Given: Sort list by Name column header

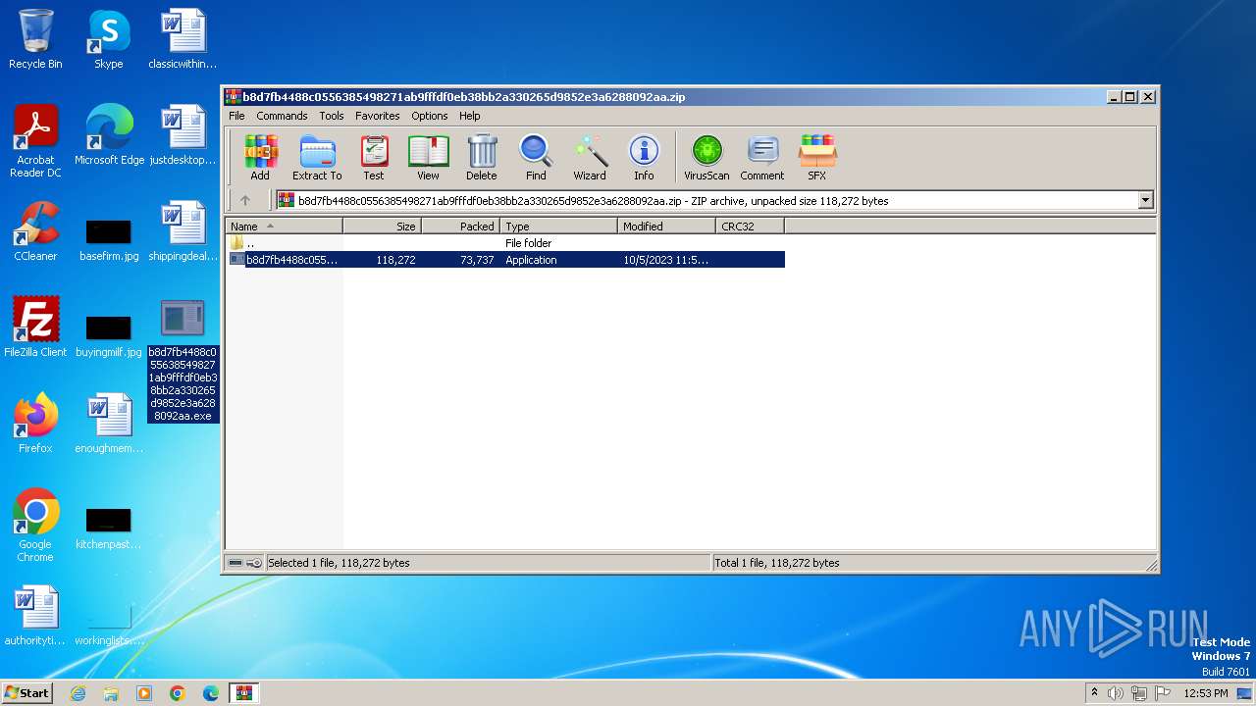Looking at the screenshot, I should point(285,226).
